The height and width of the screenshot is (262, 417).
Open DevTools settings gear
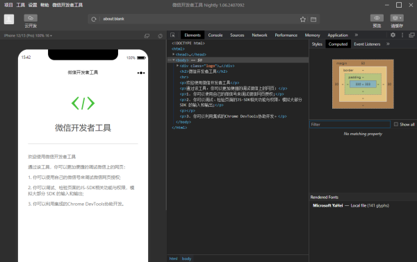pyautogui.click(x=393, y=35)
